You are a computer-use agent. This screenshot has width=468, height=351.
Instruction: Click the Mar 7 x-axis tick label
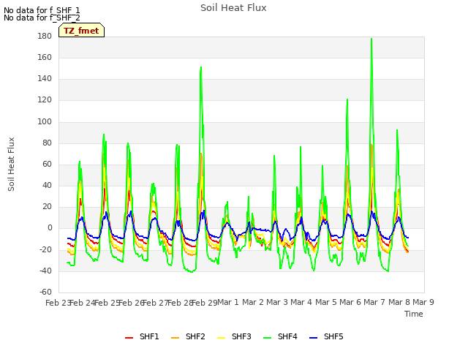click(374, 302)
